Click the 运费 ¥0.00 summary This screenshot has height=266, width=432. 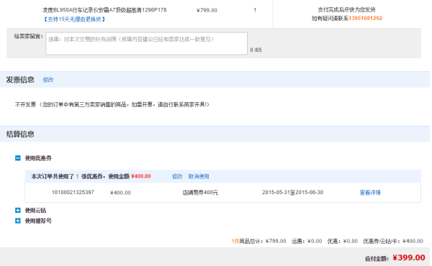pos(307,241)
